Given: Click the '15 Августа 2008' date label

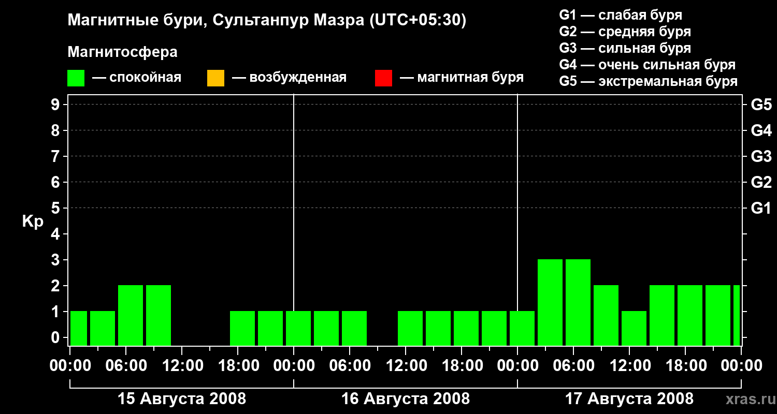Looking at the screenshot, I should pos(182,399).
